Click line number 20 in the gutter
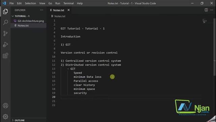Image resolution: width=216 pixels, height=122 pixels. (54, 97)
